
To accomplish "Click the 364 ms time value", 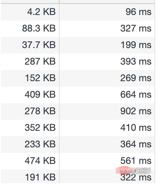I will coord(136,144).
